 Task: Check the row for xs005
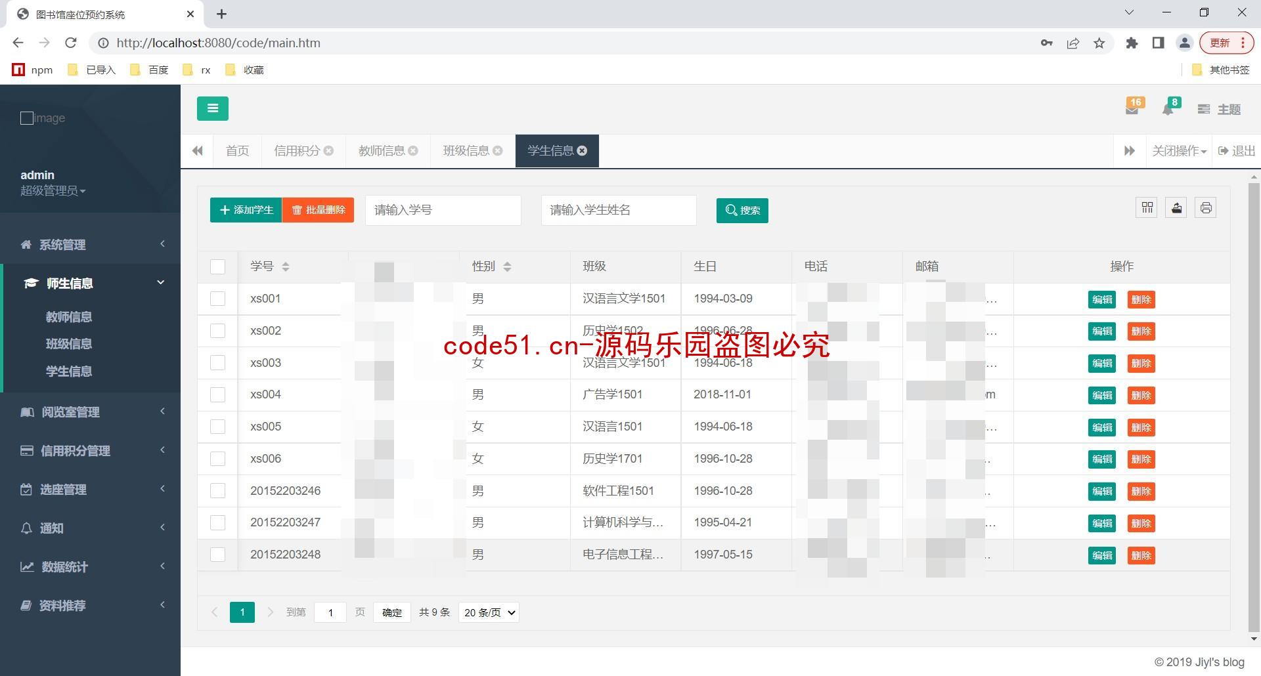point(217,427)
